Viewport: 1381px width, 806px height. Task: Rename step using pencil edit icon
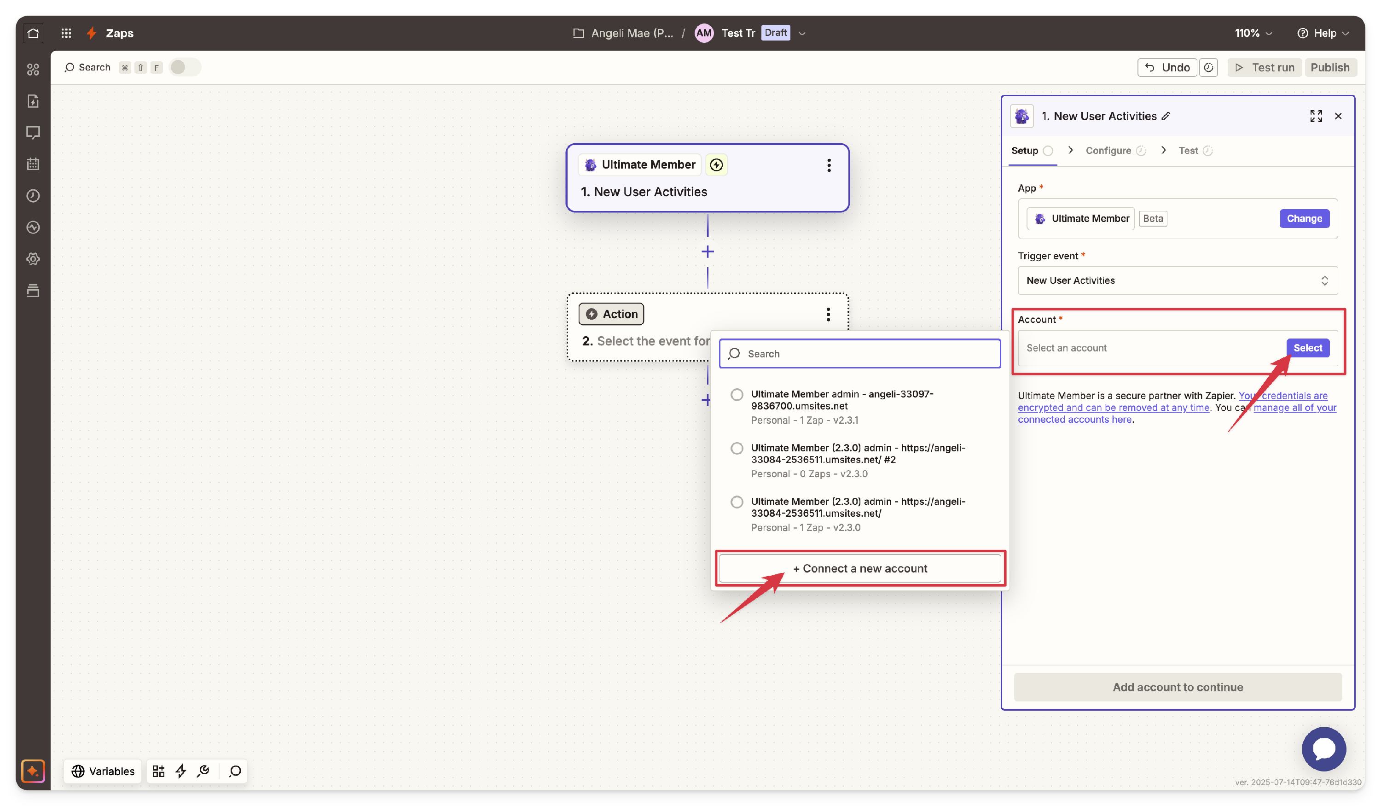pyautogui.click(x=1166, y=116)
